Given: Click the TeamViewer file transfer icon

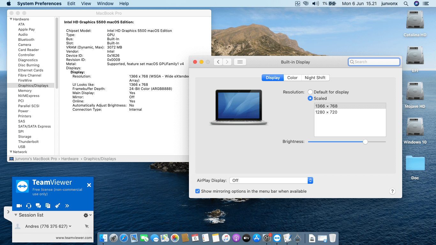Looking at the screenshot, I should coord(48,206).
